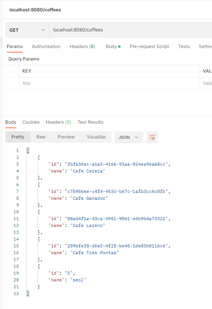
Task: Collapse the object at line 18
Action: click(x=39, y=266)
